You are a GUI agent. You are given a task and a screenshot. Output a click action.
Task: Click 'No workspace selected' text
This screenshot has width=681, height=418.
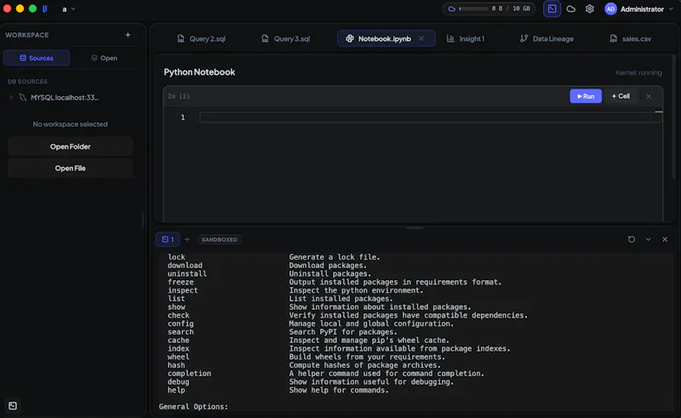point(70,124)
